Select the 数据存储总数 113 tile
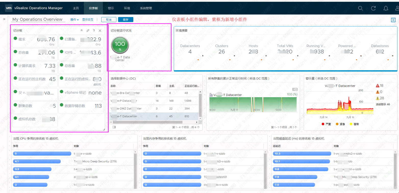399x193 pixels. [x=81, y=107]
